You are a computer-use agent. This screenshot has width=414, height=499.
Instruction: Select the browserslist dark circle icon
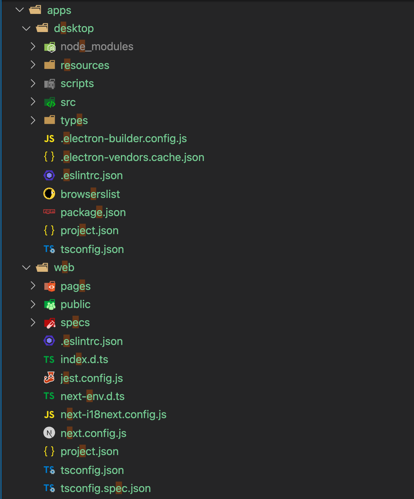pos(49,193)
